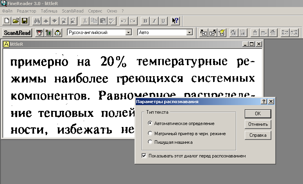
Task: Open the ? help menu
Action: coord(123,11)
